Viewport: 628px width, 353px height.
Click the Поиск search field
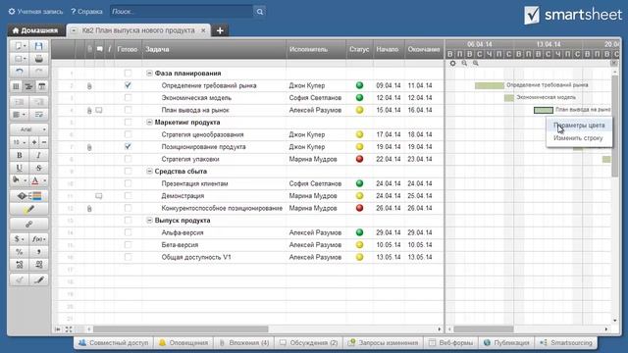[x=182, y=12]
